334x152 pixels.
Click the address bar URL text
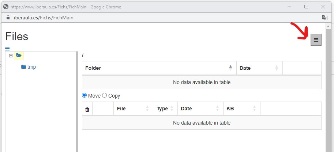[x=44, y=18]
